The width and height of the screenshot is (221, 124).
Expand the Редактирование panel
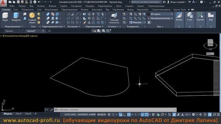pyautogui.click(x=94, y=27)
